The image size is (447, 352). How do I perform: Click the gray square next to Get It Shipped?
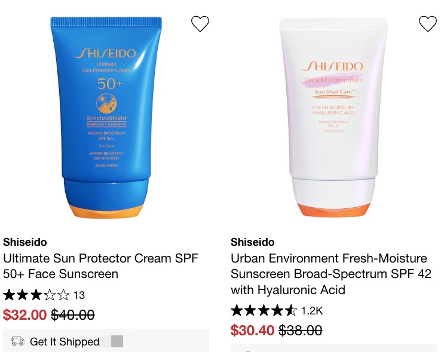pyautogui.click(x=117, y=341)
